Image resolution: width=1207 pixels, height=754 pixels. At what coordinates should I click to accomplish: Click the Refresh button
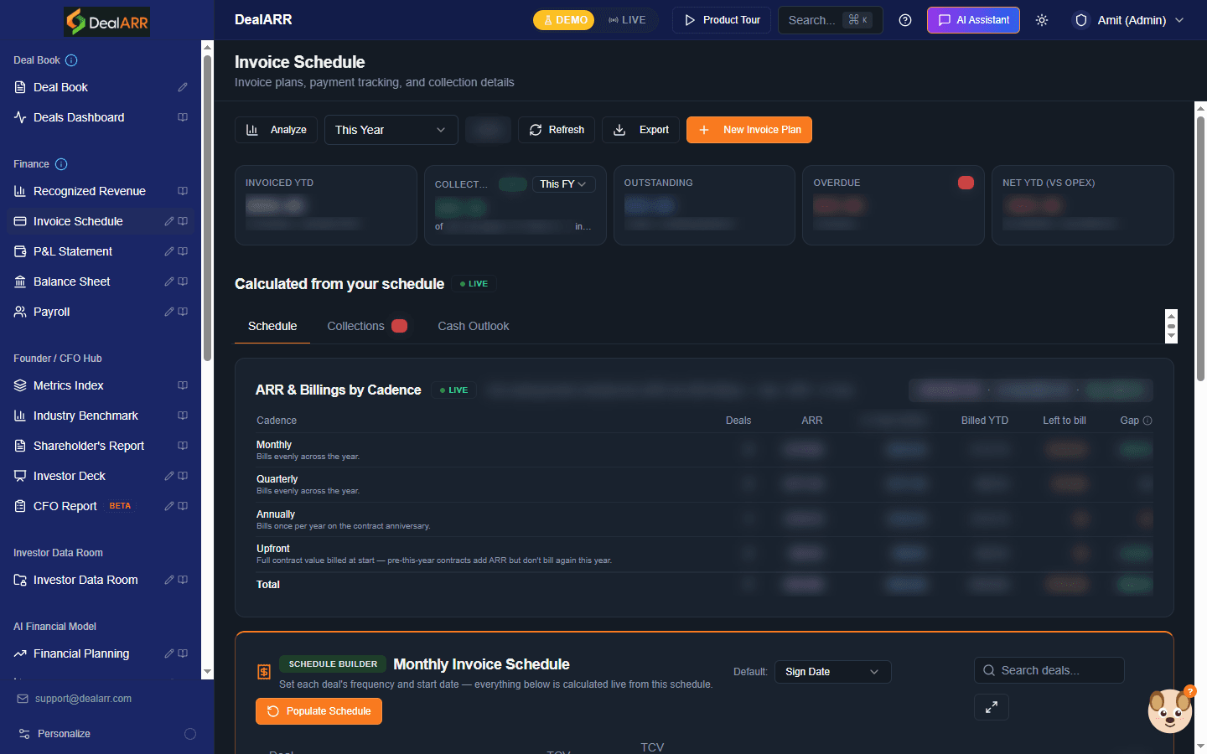(x=557, y=130)
